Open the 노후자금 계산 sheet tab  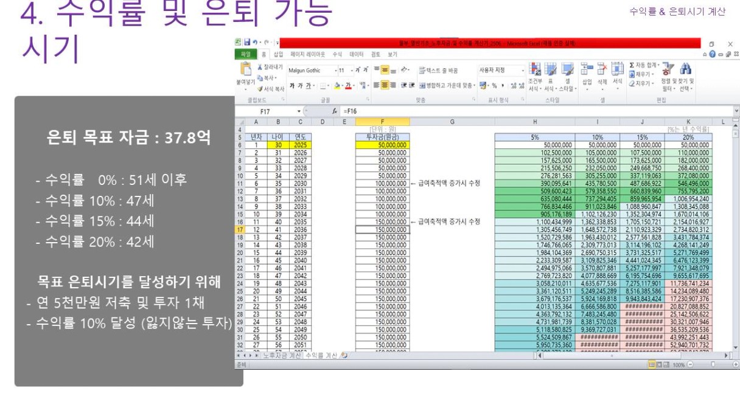[x=281, y=355]
